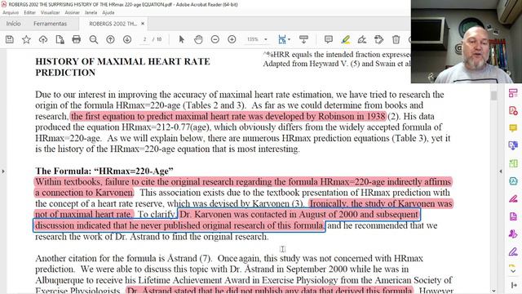Click the teal compress PDF tool icon
This screenshot has height=294, width=522.
coord(513,181)
